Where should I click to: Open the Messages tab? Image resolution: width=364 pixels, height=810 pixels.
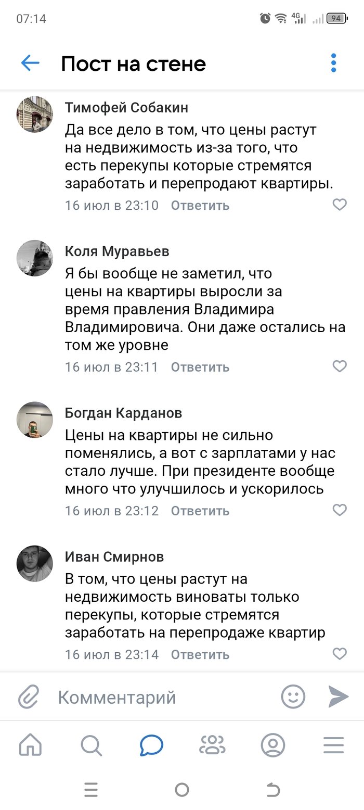151,745
